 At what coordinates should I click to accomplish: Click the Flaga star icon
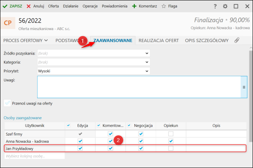click(164, 6)
